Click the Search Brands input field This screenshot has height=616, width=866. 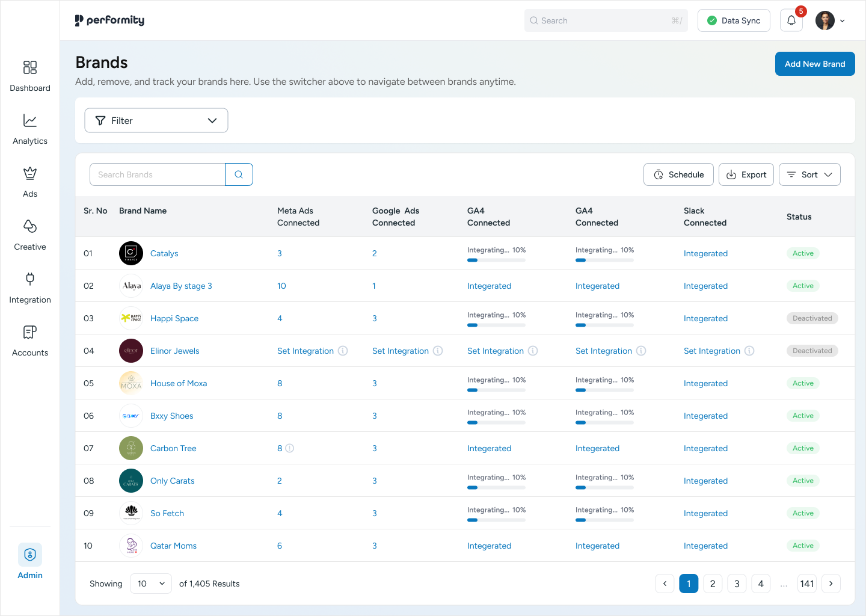(x=158, y=174)
